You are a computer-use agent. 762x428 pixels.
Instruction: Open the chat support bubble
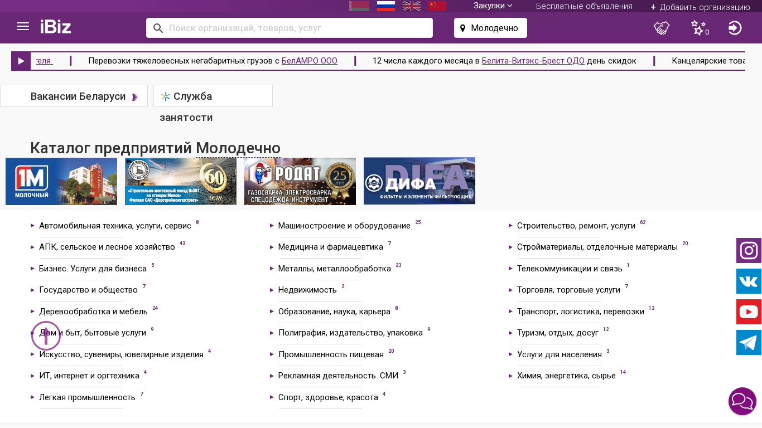point(742,401)
